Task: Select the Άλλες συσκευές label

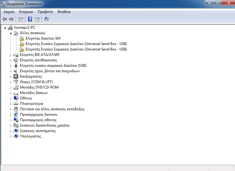Action: click(33, 33)
